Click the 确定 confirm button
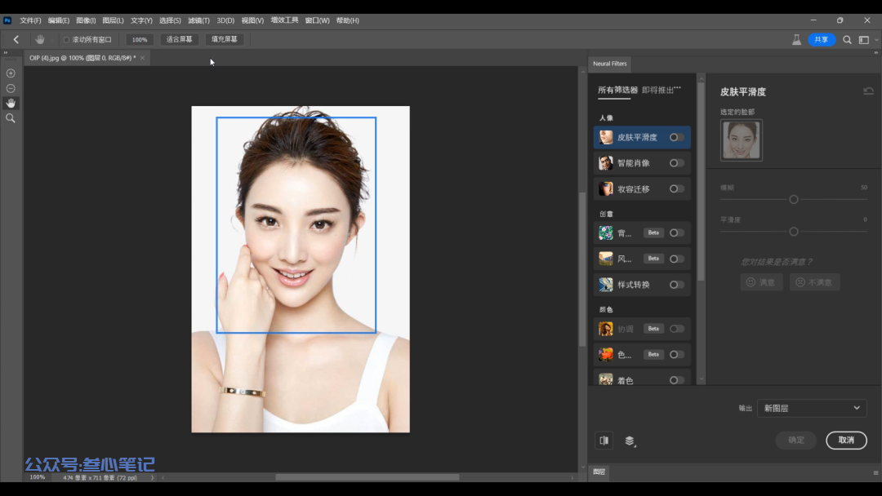Image resolution: width=882 pixels, height=496 pixels. tap(796, 441)
